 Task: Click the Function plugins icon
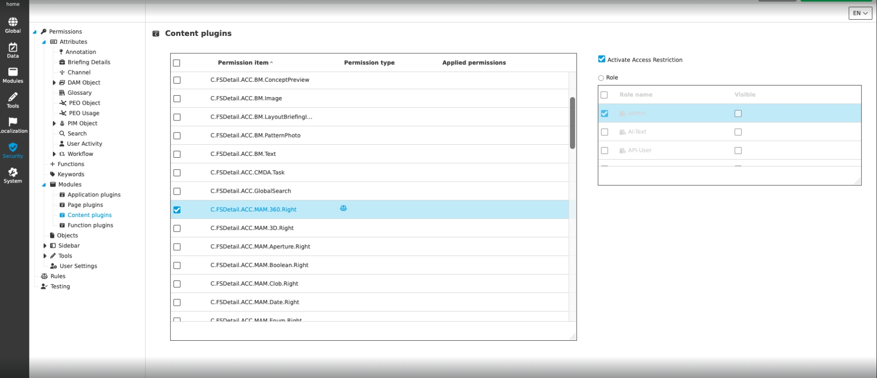coord(62,225)
